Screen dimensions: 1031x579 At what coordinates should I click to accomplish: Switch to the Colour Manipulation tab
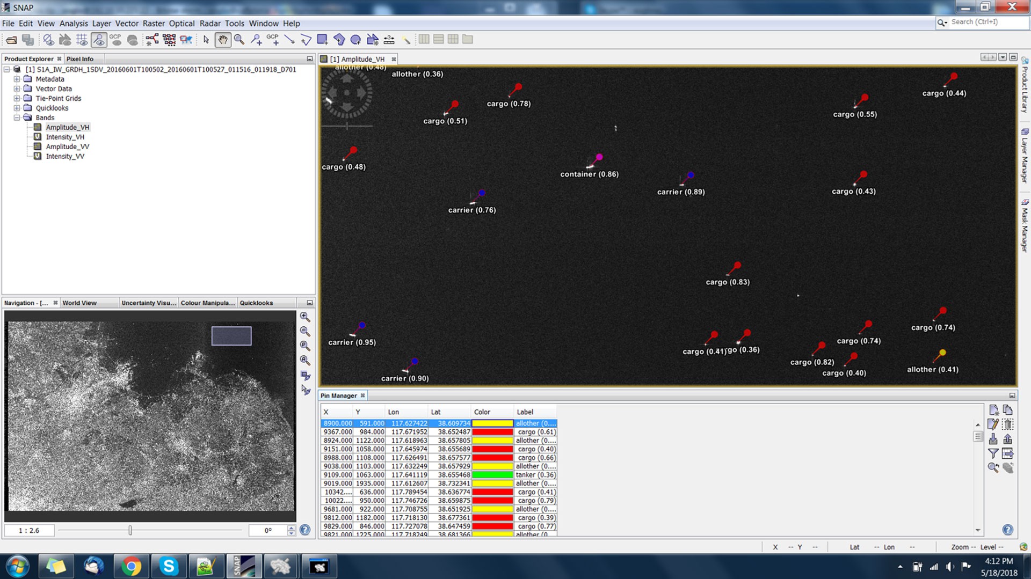208,303
